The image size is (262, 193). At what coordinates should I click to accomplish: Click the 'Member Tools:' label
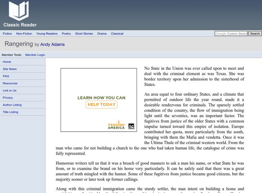[12, 55]
